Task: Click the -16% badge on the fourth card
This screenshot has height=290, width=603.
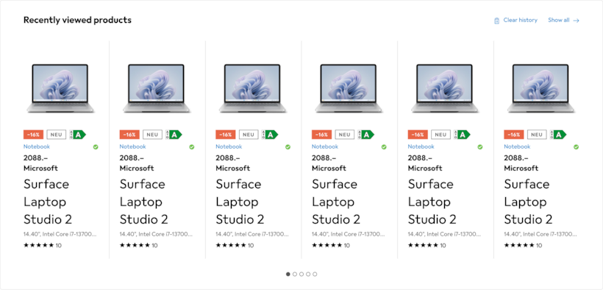Action: click(x=321, y=135)
